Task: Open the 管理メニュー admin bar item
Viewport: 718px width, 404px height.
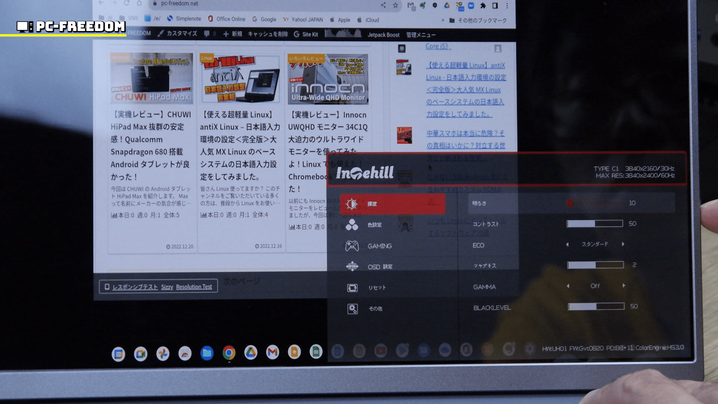Action: pyautogui.click(x=421, y=35)
